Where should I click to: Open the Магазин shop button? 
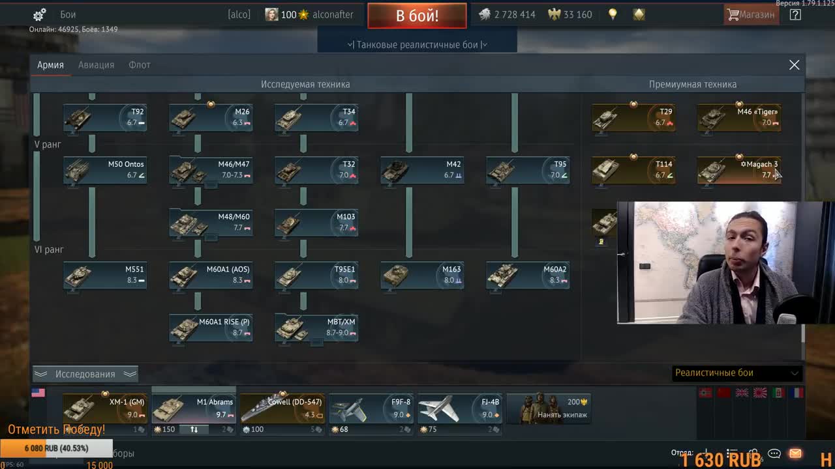[x=751, y=14]
